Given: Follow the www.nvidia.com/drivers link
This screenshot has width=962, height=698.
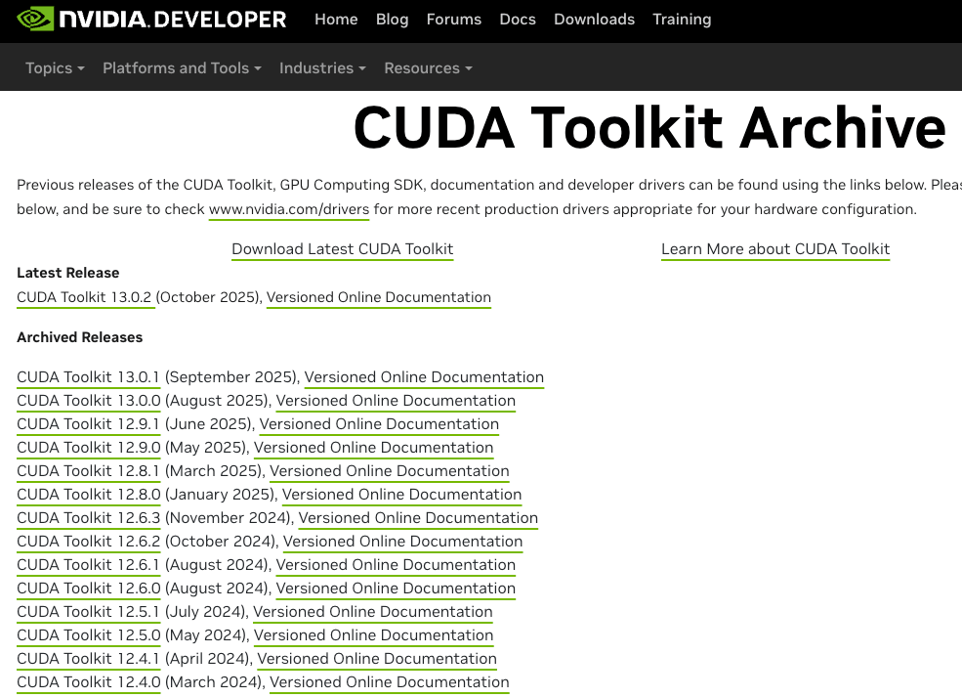Looking at the screenshot, I should [x=289, y=209].
